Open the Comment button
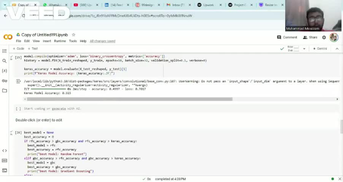 (287, 37)
